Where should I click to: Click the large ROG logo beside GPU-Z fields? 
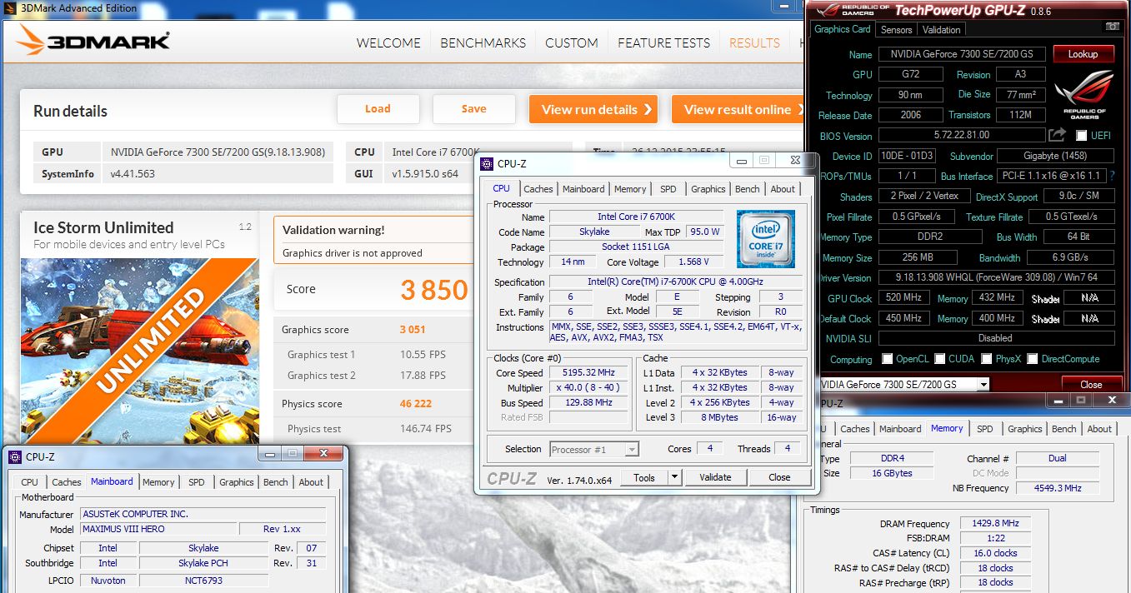click(1084, 94)
